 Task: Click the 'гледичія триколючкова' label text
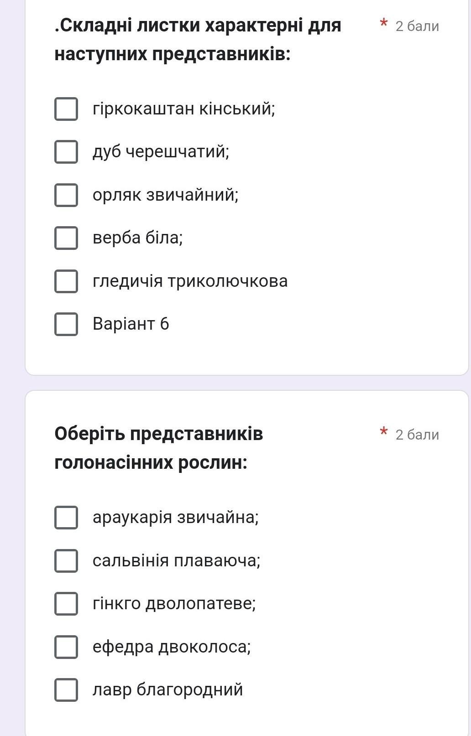[x=190, y=281]
